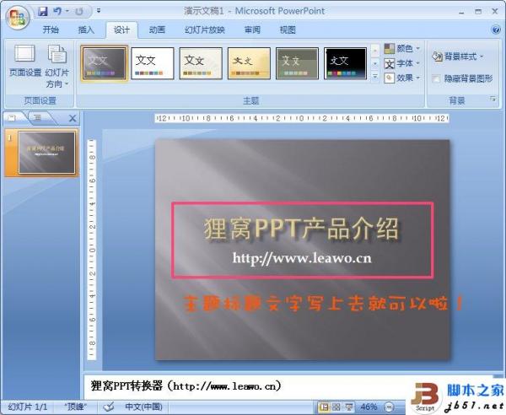Apply the olive green theme thumbnail
The height and width of the screenshot is (415, 506).
tap(297, 63)
